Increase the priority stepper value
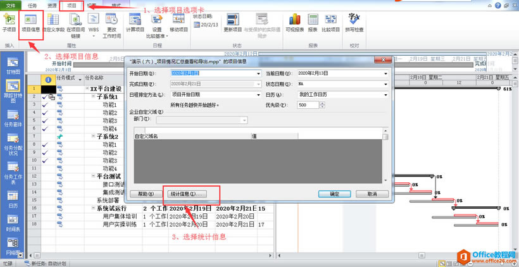The width and height of the screenshot is (519, 267). click(322, 103)
